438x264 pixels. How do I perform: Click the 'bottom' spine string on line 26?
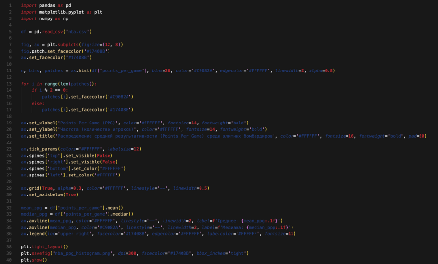[59, 169]
